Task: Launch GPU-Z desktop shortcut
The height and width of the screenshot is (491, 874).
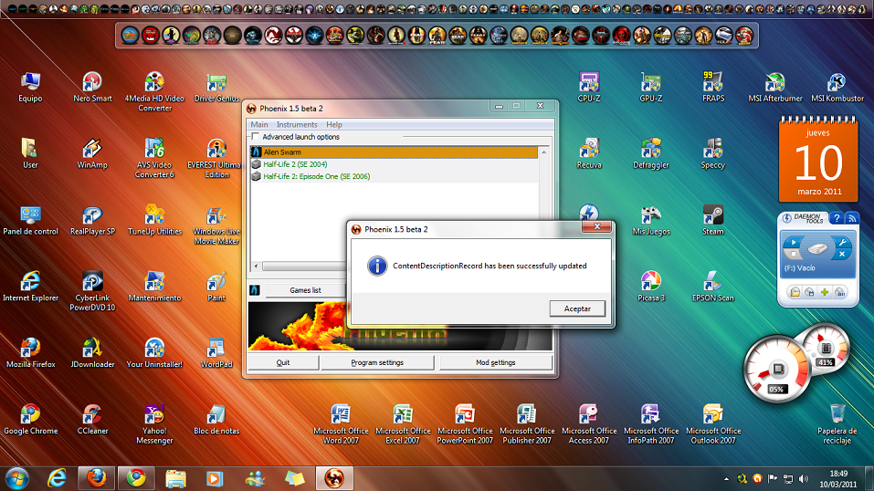Action: [x=651, y=88]
